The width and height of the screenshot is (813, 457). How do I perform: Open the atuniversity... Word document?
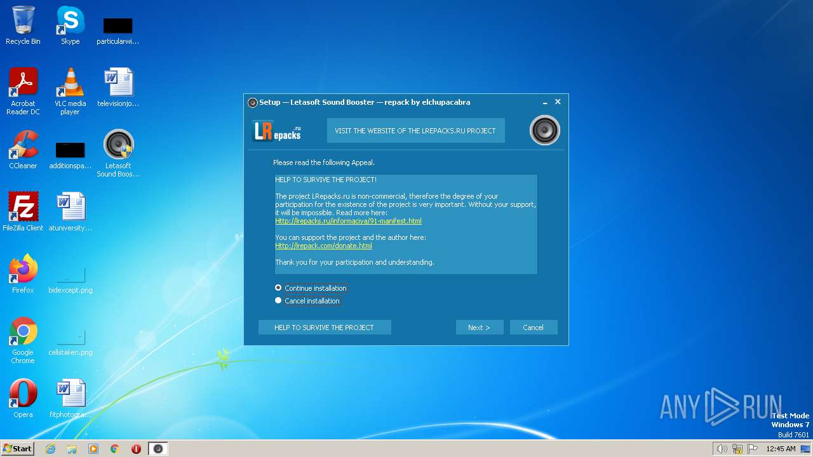(70, 211)
